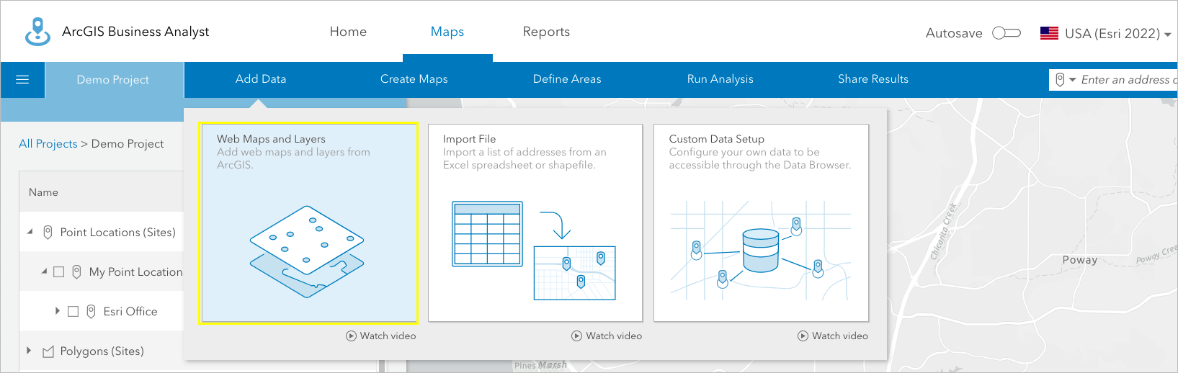Collapse the Point Locations (Sites) group
1178x373 pixels.
[x=30, y=232]
